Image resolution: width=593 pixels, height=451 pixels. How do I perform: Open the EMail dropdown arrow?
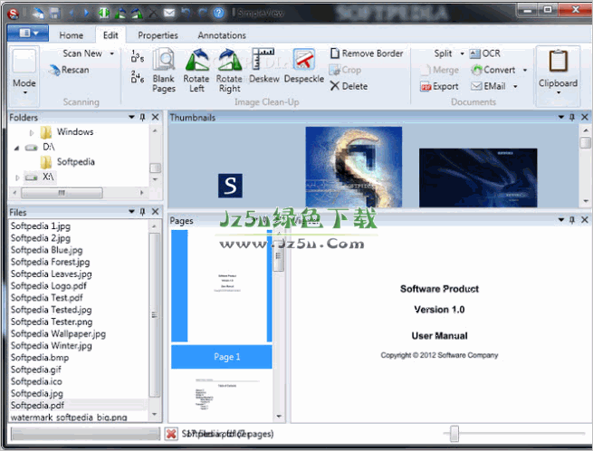pos(515,87)
